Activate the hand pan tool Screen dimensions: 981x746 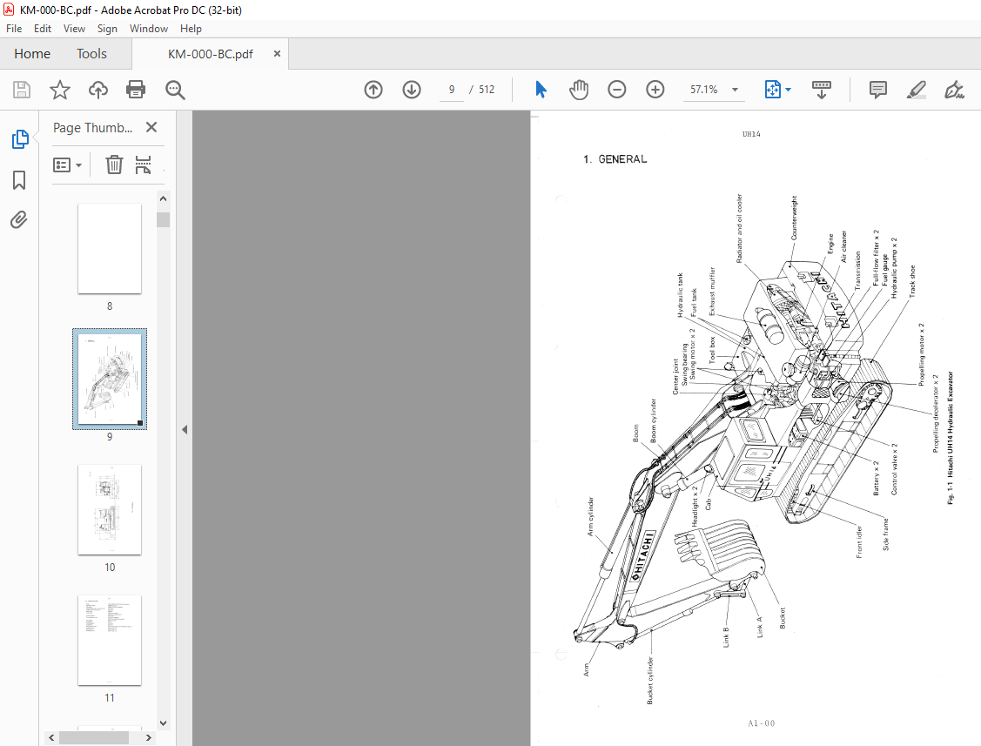pyautogui.click(x=579, y=90)
